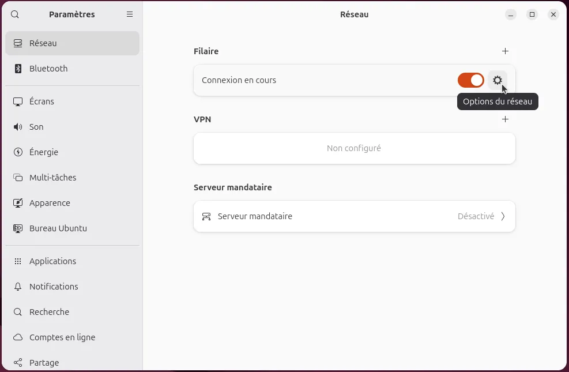Image resolution: width=569 pixels, height=372 pixels.
Task: Open the Apparence settings panel
Action: coord(50,203)
